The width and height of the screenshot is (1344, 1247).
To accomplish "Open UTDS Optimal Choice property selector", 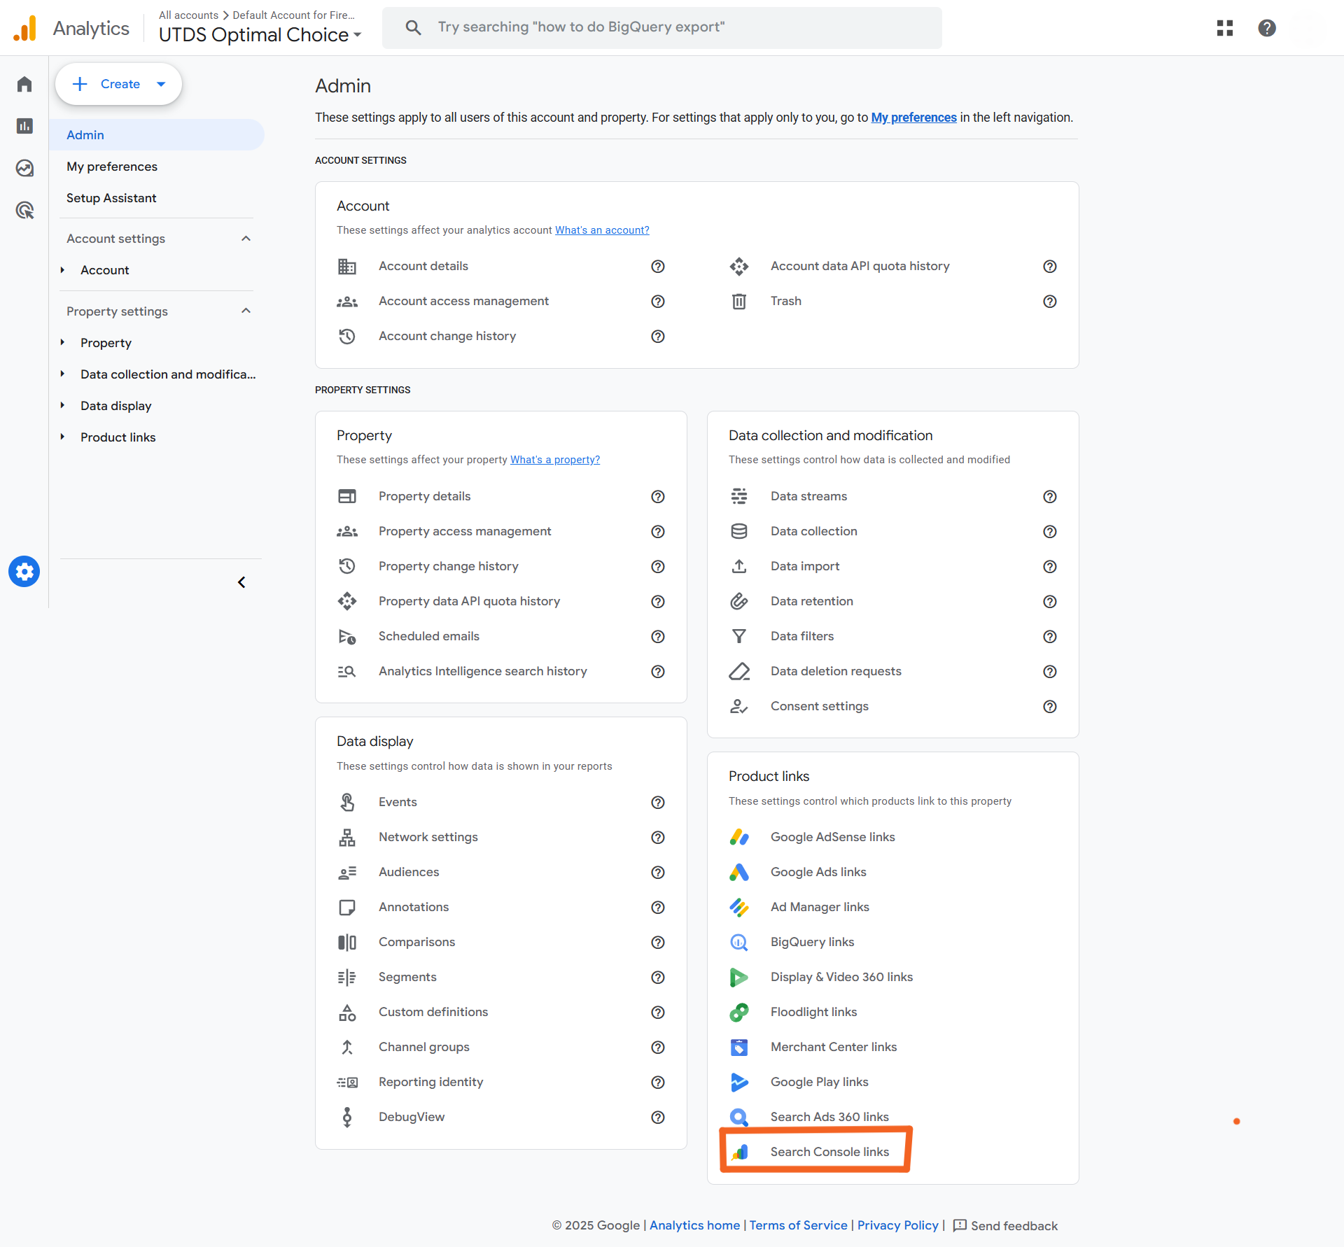I will (x=260, y=35).
